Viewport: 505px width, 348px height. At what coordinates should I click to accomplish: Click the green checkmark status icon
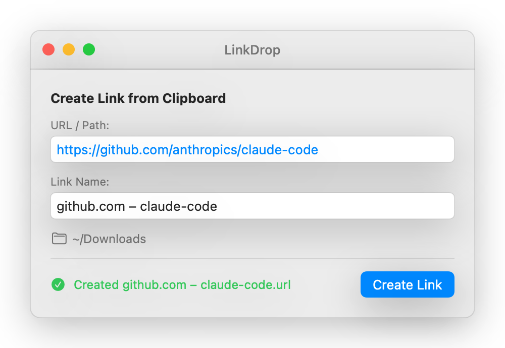point(58,284)
